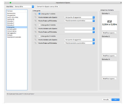
Task: Open Linea guida 1 Punto iniziale dropdown
Action: [80, 17]
